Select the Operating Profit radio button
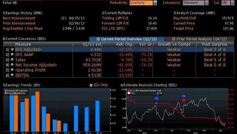 point(12,70)
